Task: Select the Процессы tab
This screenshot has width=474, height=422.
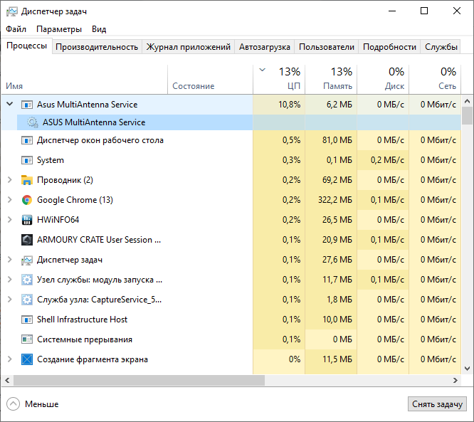Action: (26, 46)
